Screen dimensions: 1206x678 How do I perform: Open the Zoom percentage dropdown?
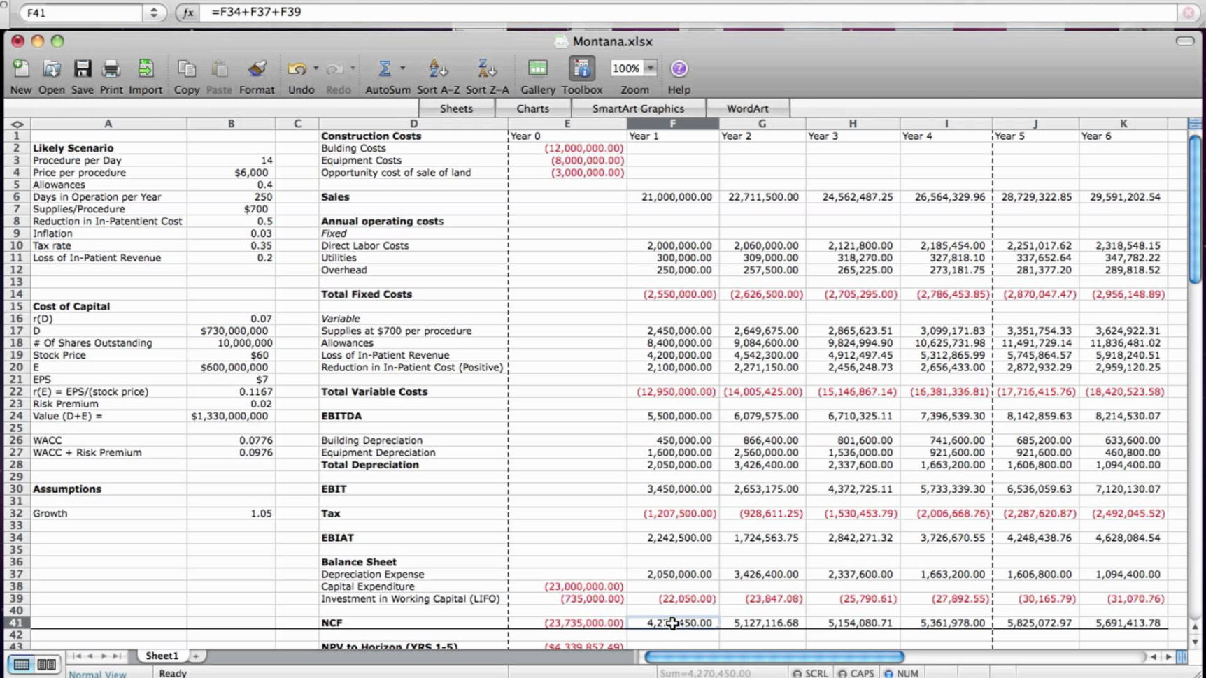[x=651, y=68]
